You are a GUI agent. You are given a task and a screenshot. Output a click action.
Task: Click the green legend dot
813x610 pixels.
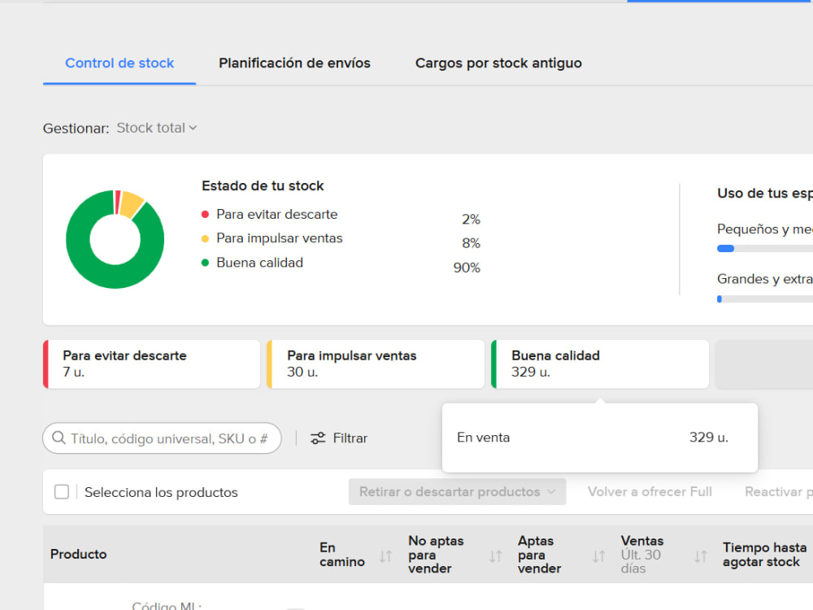pyautogui.click(x=205, y=263)
